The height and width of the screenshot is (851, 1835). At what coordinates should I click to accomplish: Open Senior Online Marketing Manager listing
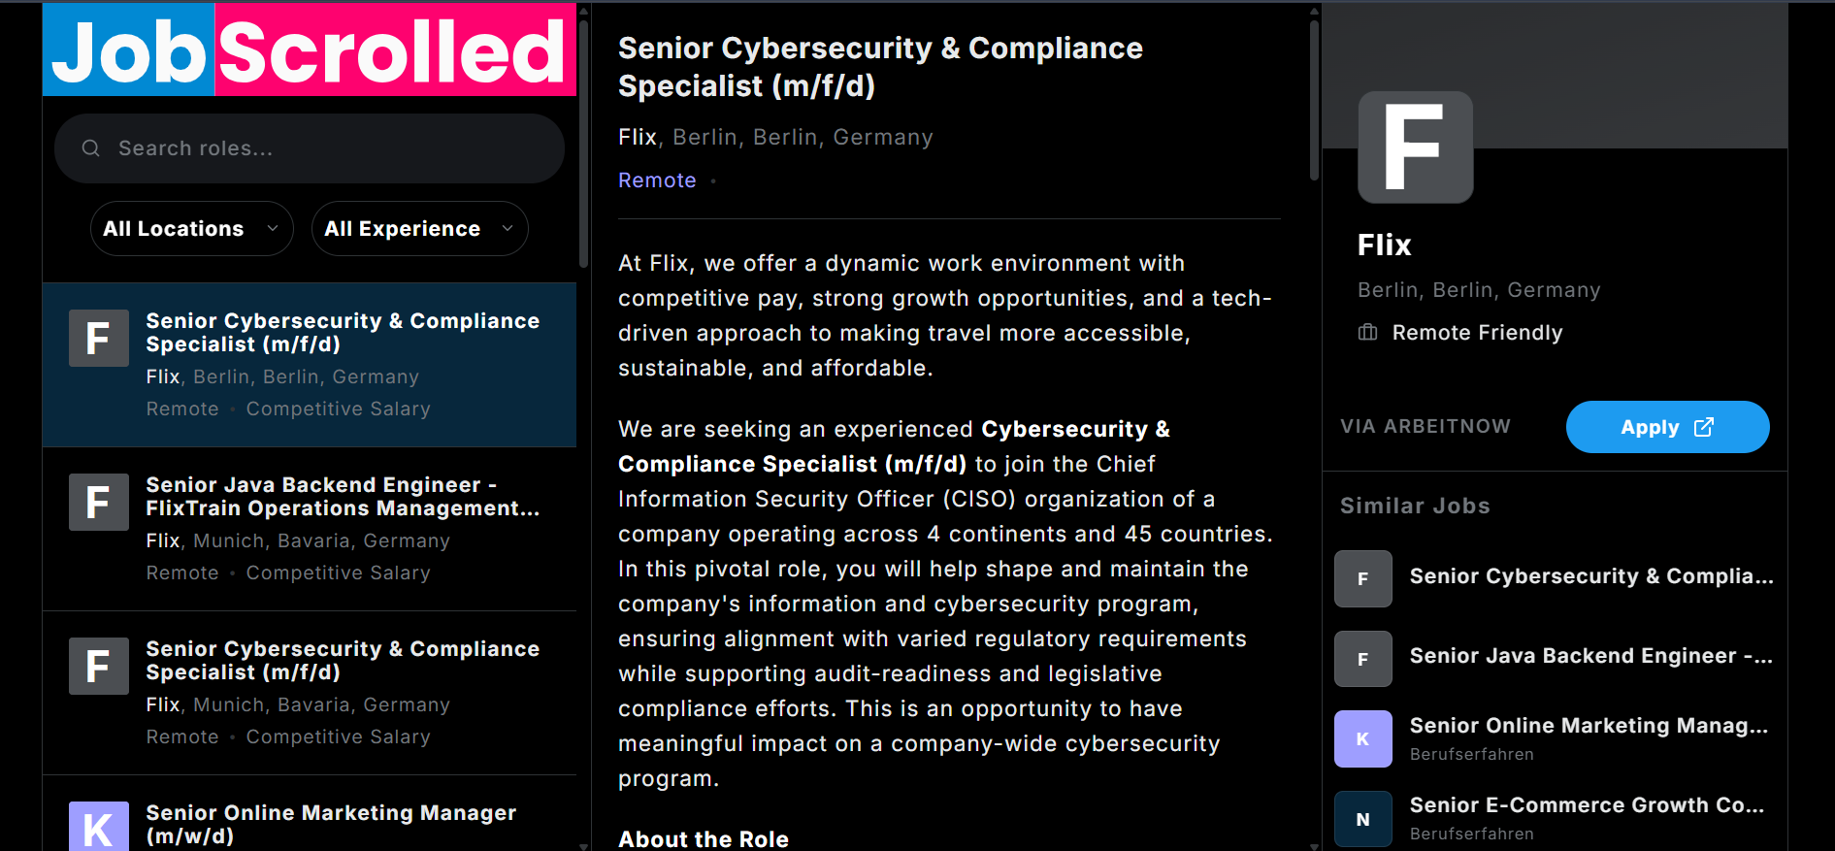coord(331,823)
